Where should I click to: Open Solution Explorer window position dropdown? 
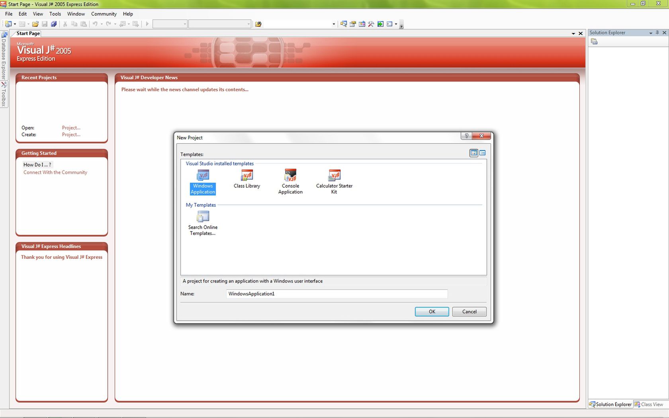651,33
